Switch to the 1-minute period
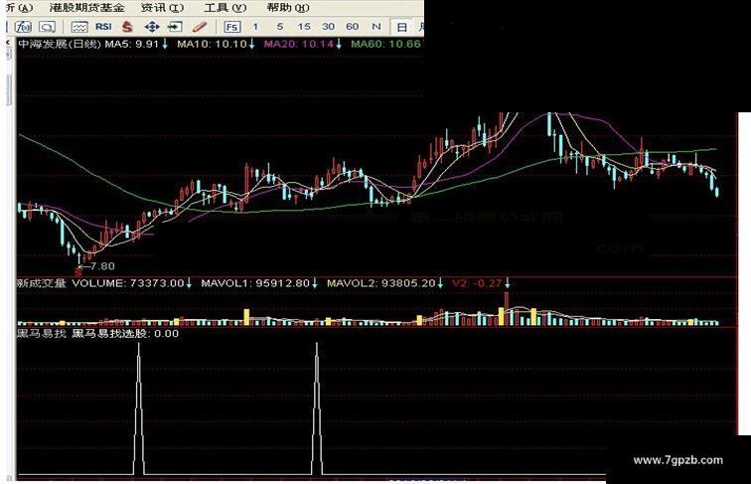Screen dimensions: 751x484 255,27
